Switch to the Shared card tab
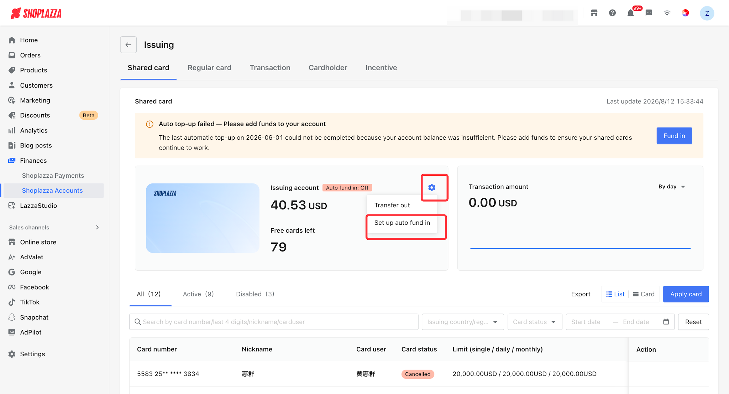Viewport: 729px width, 394px height. (148, 68)
